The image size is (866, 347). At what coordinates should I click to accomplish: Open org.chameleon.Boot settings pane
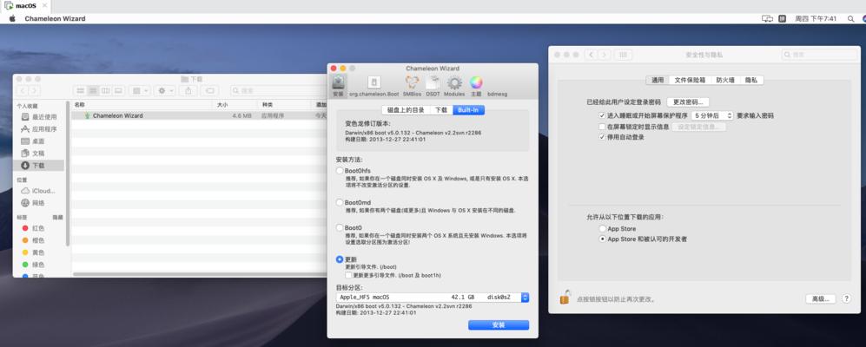374,86
